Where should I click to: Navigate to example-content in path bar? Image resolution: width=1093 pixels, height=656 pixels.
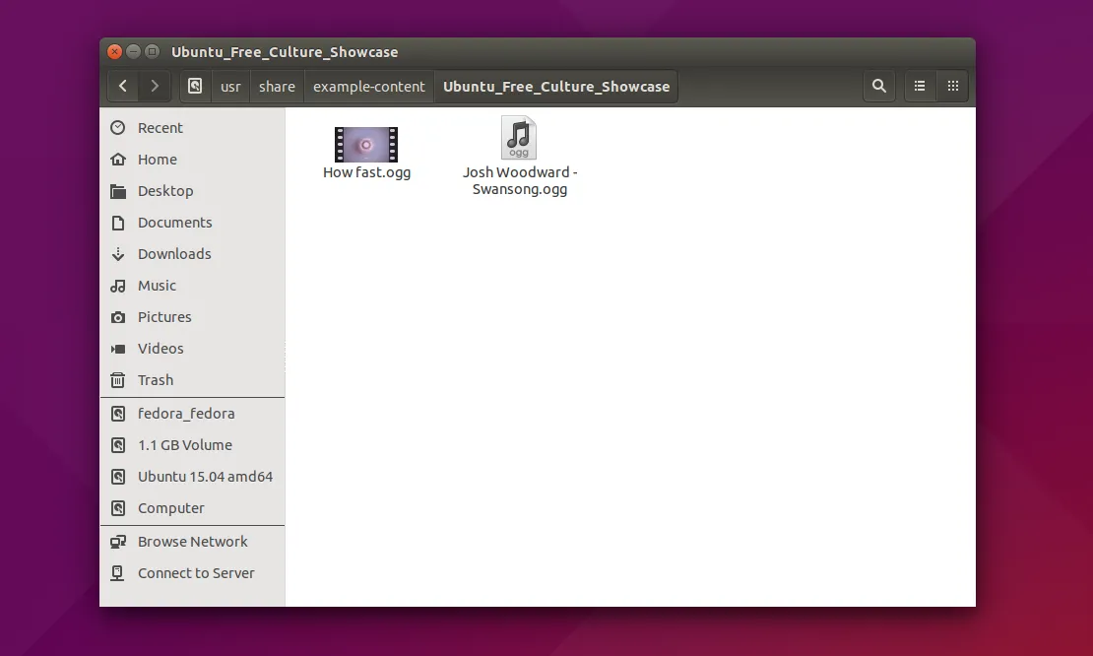368,87
